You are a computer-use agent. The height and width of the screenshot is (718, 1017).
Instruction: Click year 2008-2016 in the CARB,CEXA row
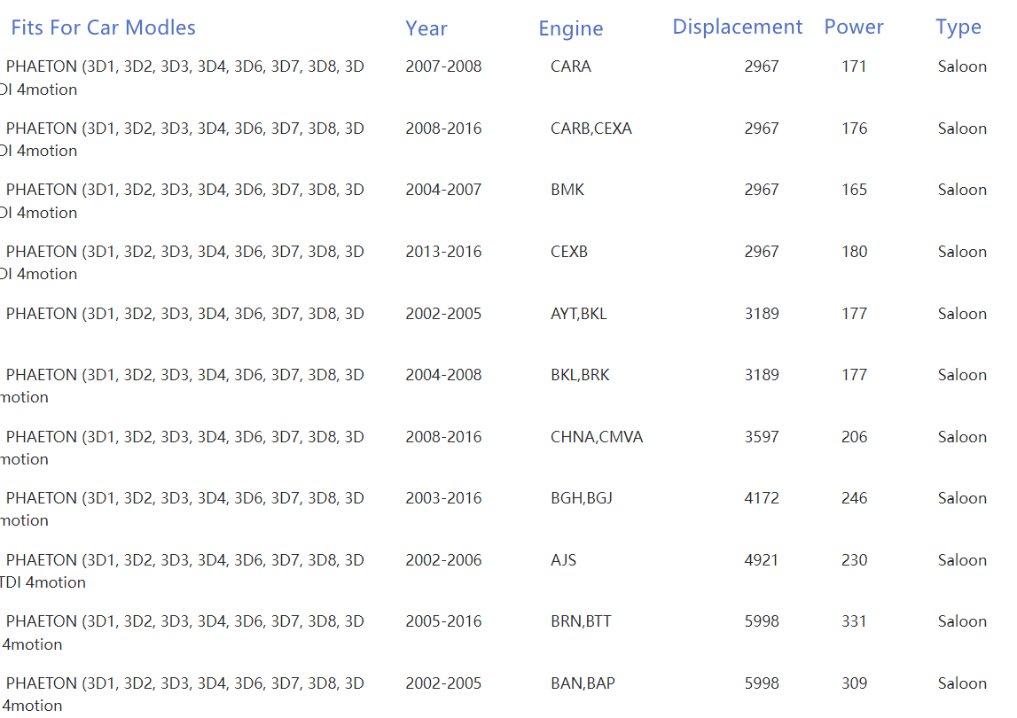pyautogui.click(x=443, y=129)
